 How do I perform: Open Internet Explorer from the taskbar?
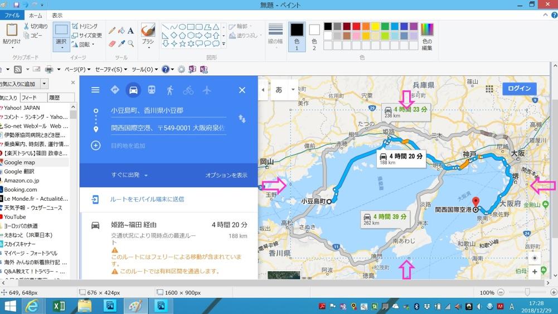tap(32, 306)
